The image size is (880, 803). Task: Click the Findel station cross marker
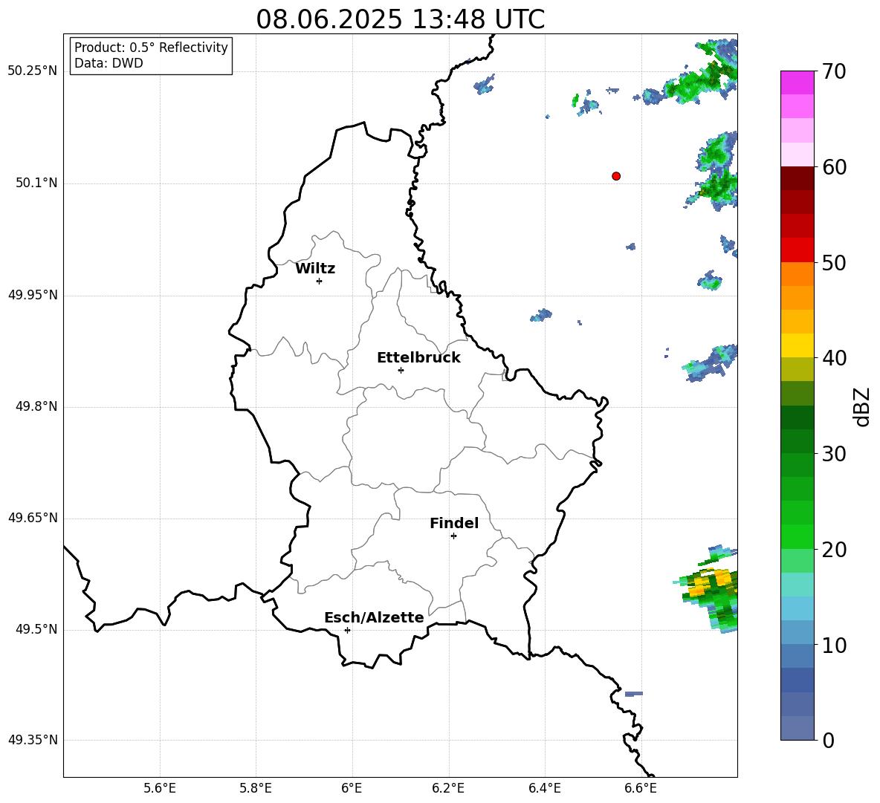[x=453, y=536]
